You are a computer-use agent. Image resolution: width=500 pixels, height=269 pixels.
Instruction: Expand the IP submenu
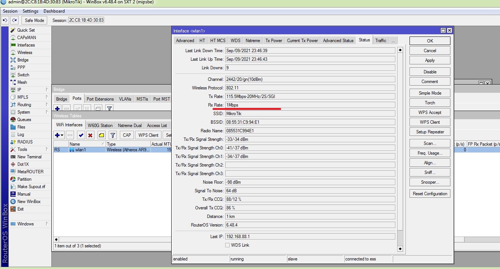[x=47, y=90]
